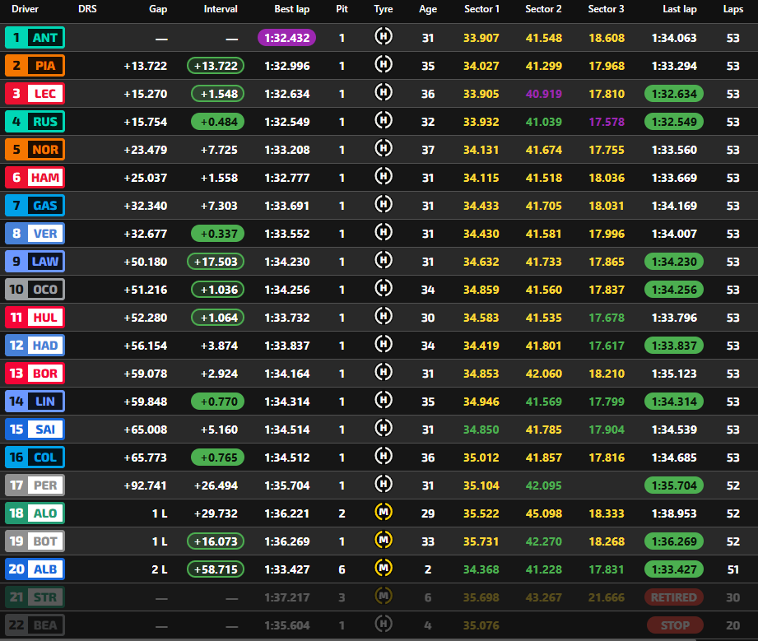Click the Interval column header
The height and width of the screenshot is (641, 758).
pyautogui.click(x=221, y=9)
